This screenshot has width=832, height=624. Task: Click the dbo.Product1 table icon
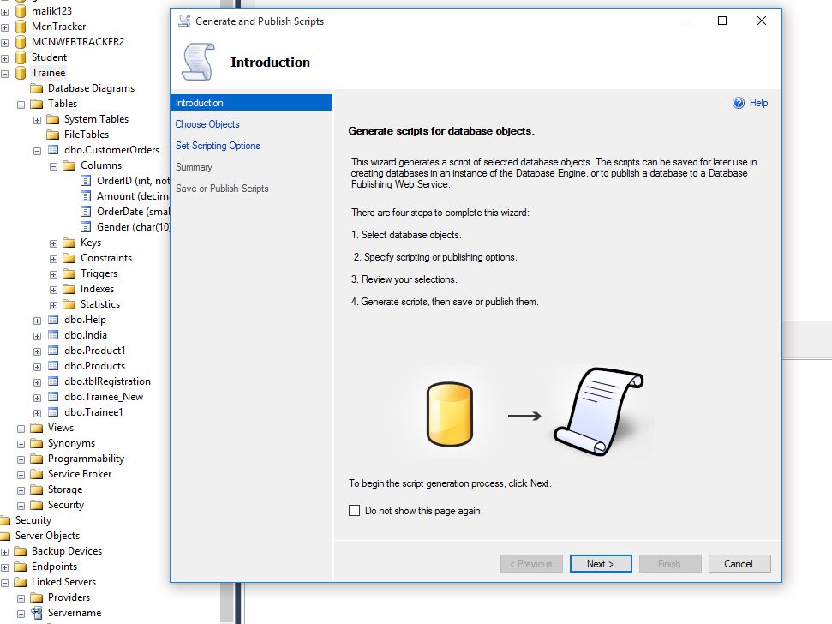53,351
